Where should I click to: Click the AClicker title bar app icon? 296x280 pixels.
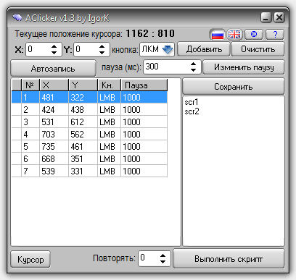pyautogui.click(x=17, y=17)
